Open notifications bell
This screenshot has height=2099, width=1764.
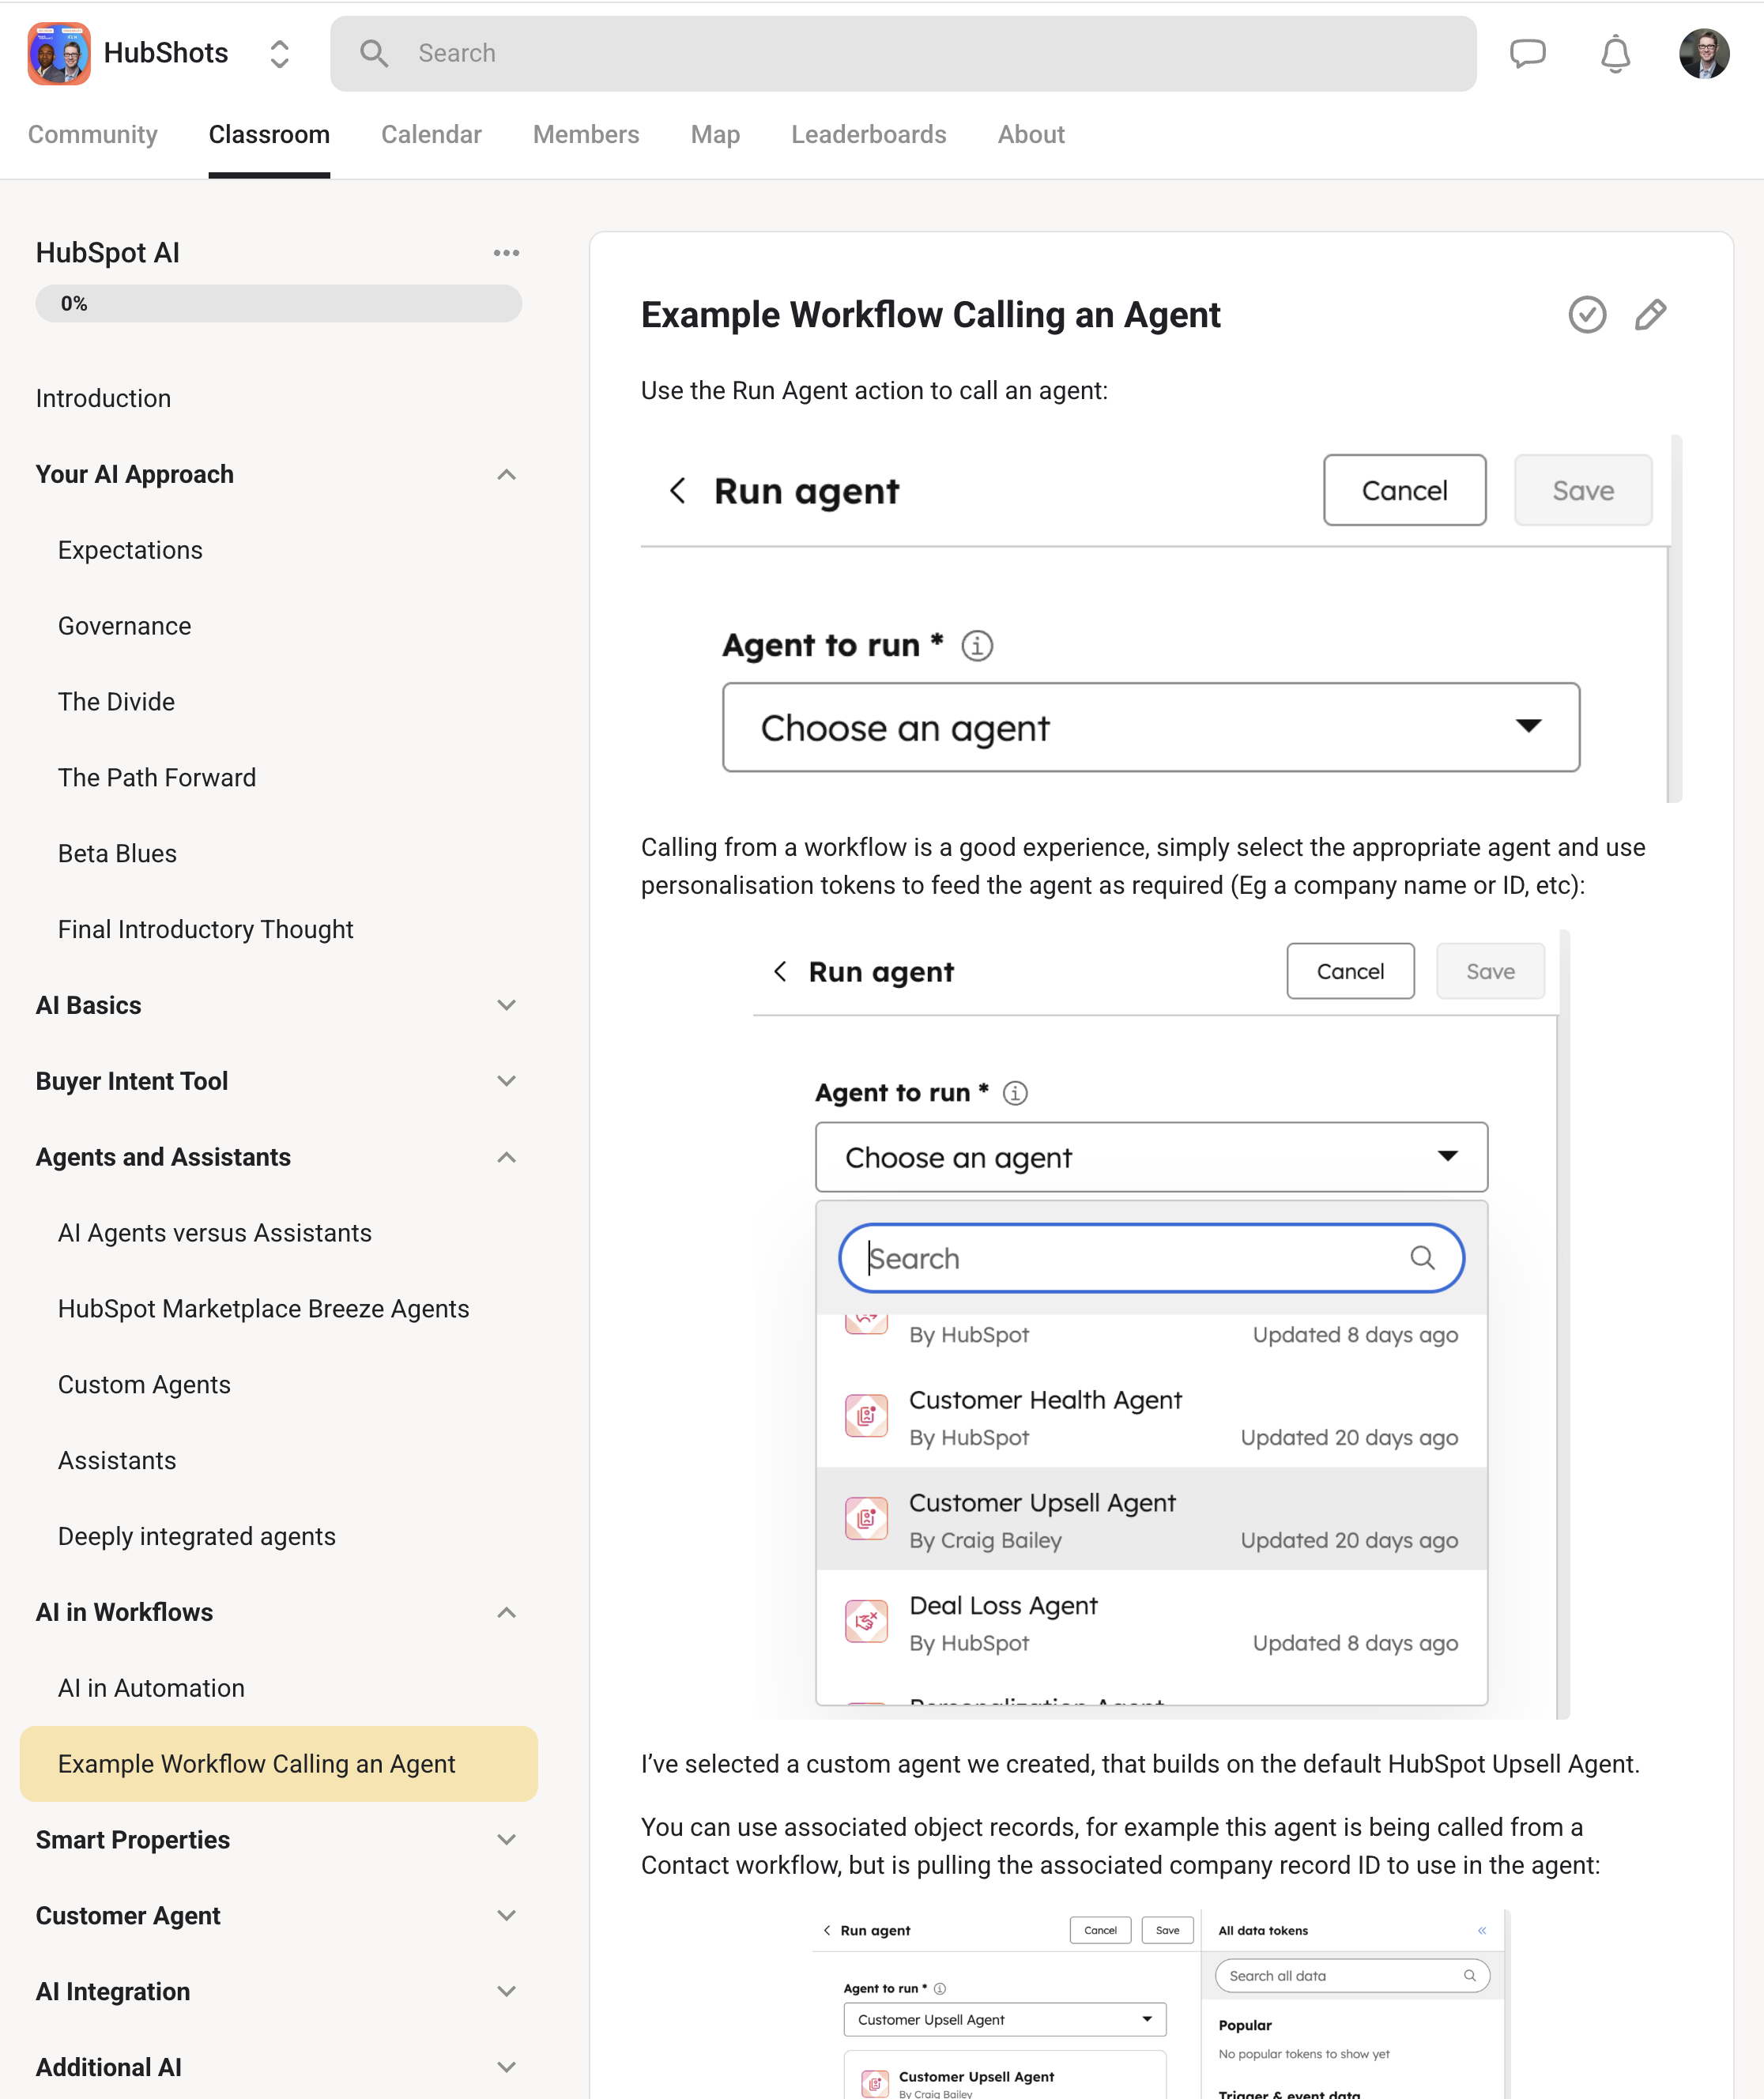coord(1615,53)
